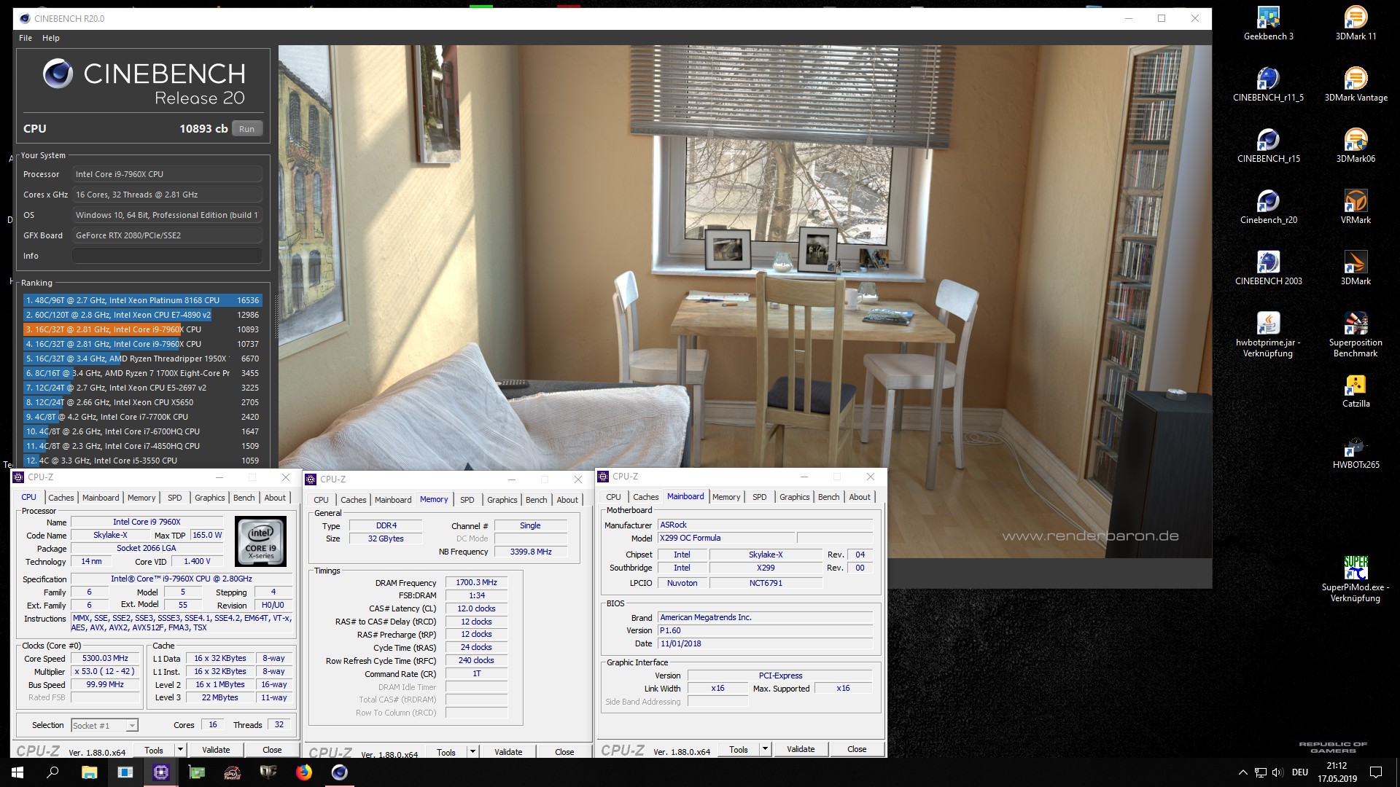The height and width of the screenshot is (787, 1400).
Task: Open the volume control in system tray
Action: [1277, 772]
